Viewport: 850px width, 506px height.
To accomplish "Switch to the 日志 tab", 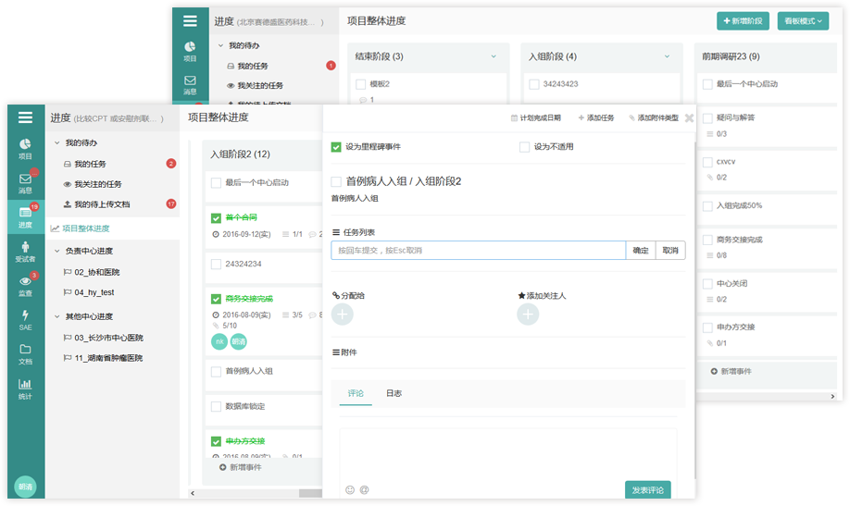I will coord(394,393).
